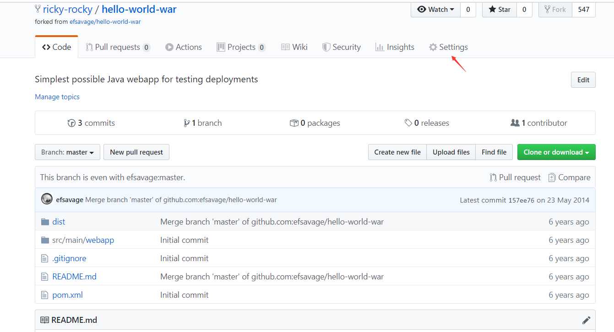Open the hello-world-war repository link
Image resolution: width=614 pixels, height=332 pixels.
[139, 9]
